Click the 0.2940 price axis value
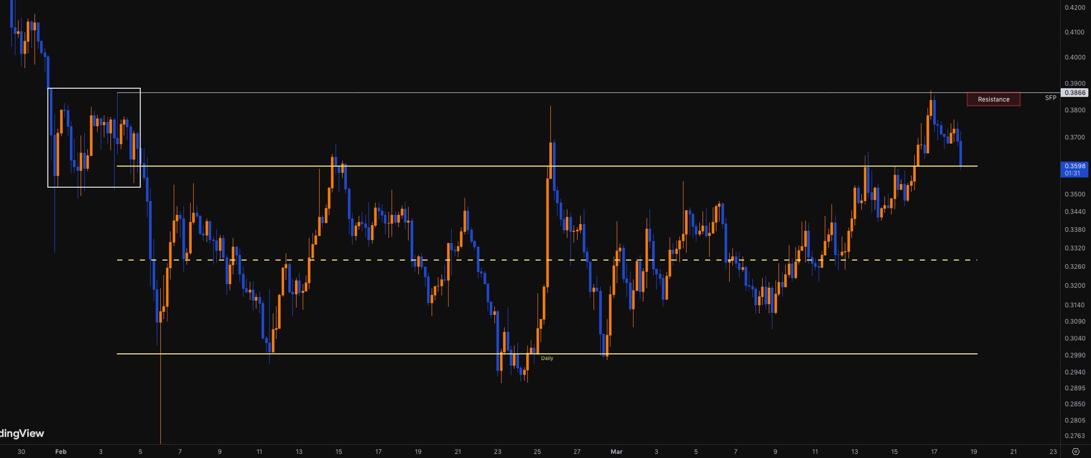The image size is (1091, 458). 1074,372
